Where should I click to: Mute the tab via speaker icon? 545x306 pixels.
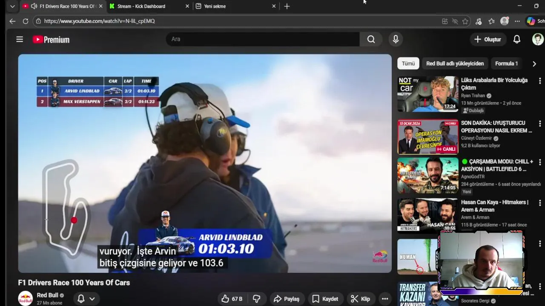tap(34, 6)
